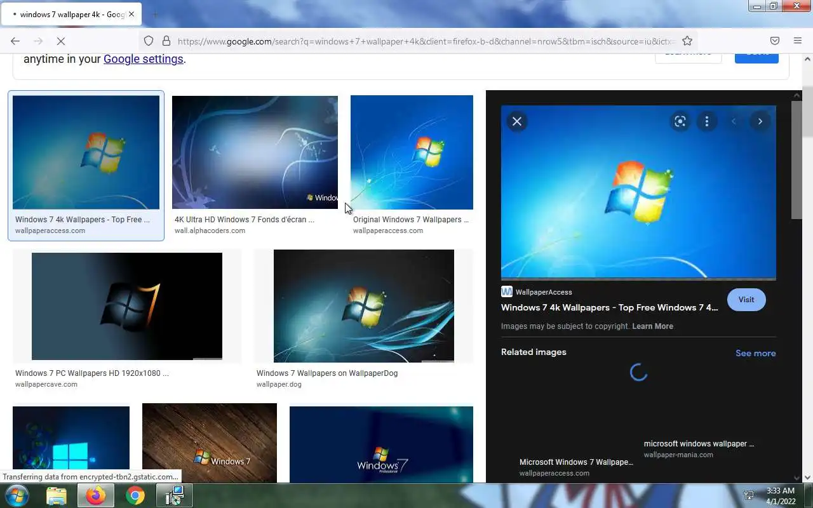Open the preview title Windows 7 4k Wallpapers
Viewport: 813px width, 508px height.
(610, 307)
